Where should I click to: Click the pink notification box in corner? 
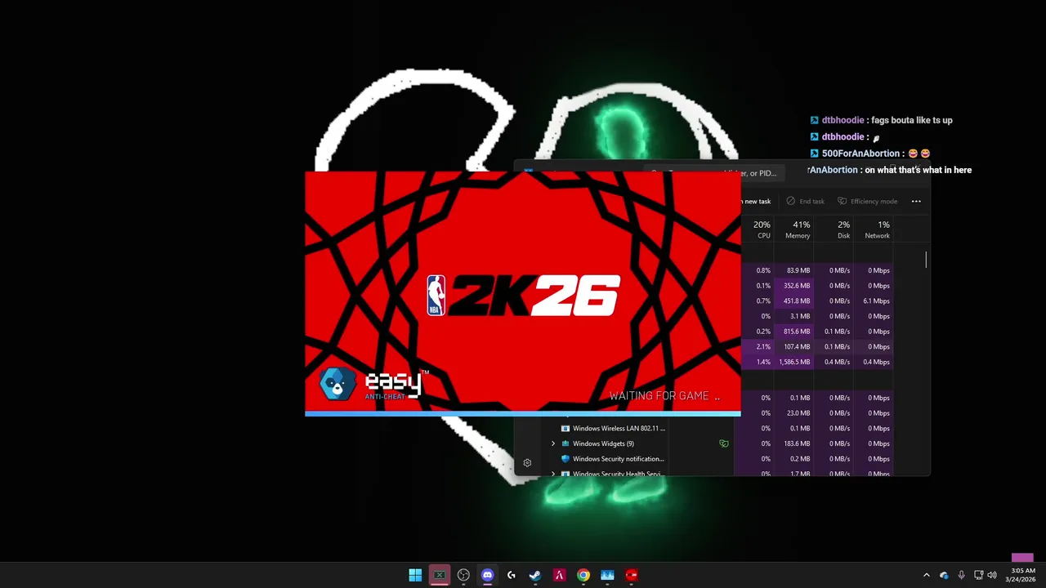1022,558
